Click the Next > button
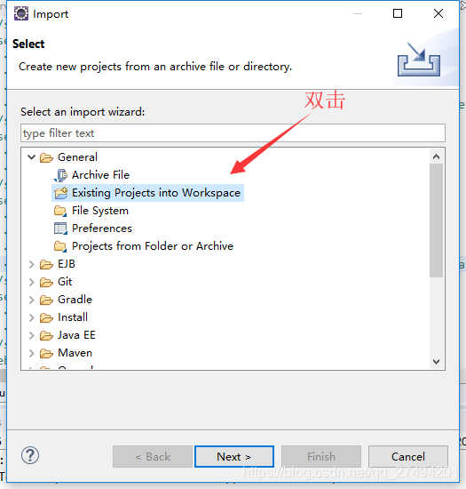The height and width of the screenshot is (489, 466). (x=234, y=457)
